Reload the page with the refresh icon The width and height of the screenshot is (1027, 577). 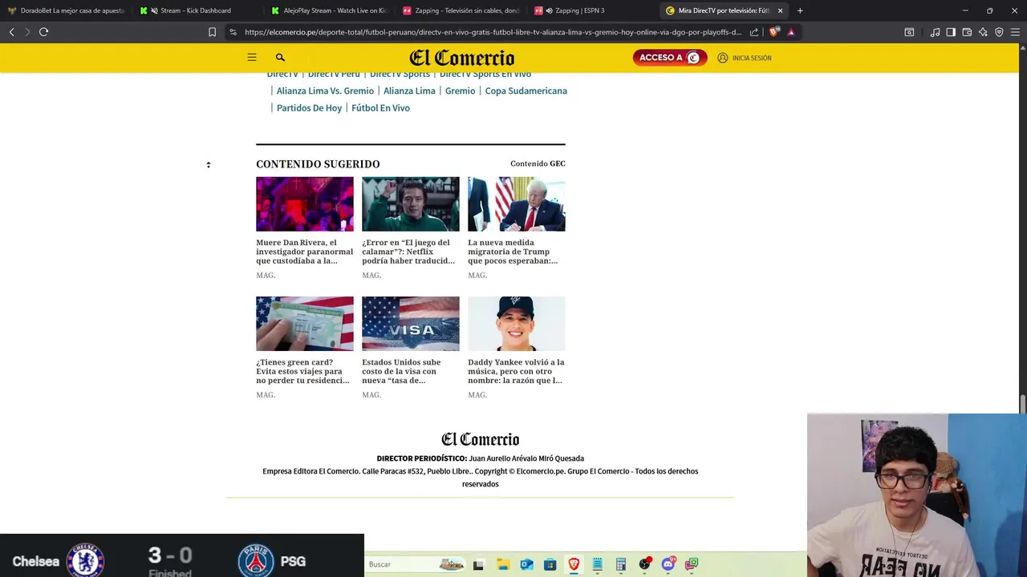point(43,32)
